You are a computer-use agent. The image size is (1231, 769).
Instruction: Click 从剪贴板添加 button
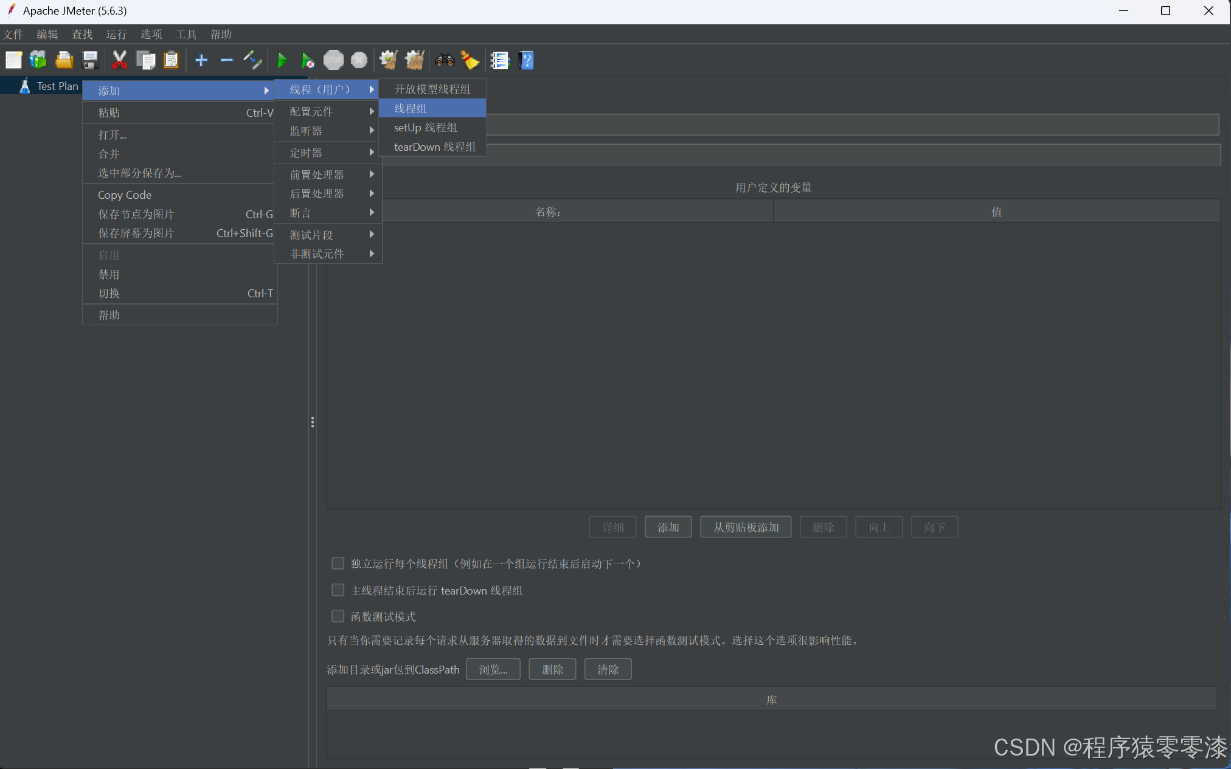point(746,527)
